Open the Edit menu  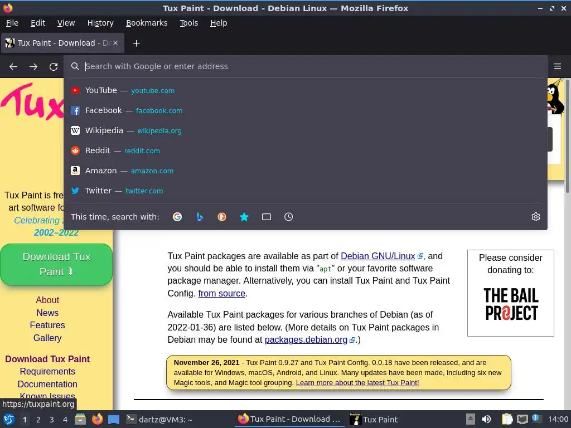point(38,23)
